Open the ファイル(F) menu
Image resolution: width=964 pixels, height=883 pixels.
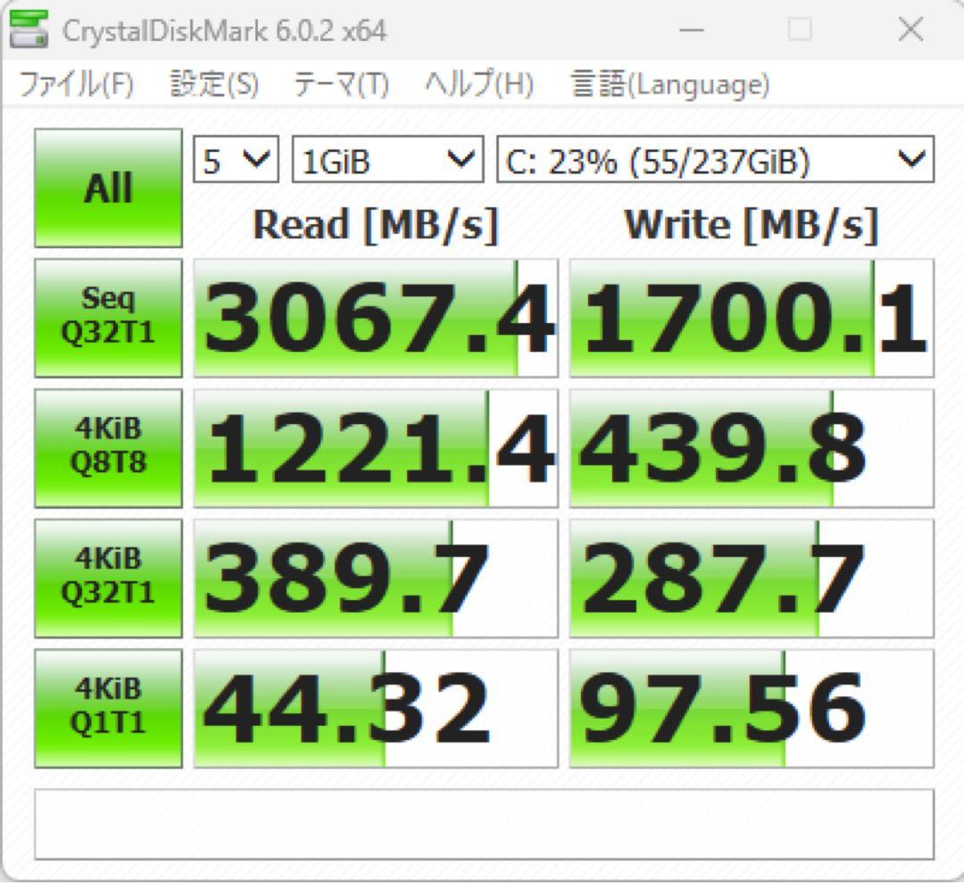click(79, 85)
